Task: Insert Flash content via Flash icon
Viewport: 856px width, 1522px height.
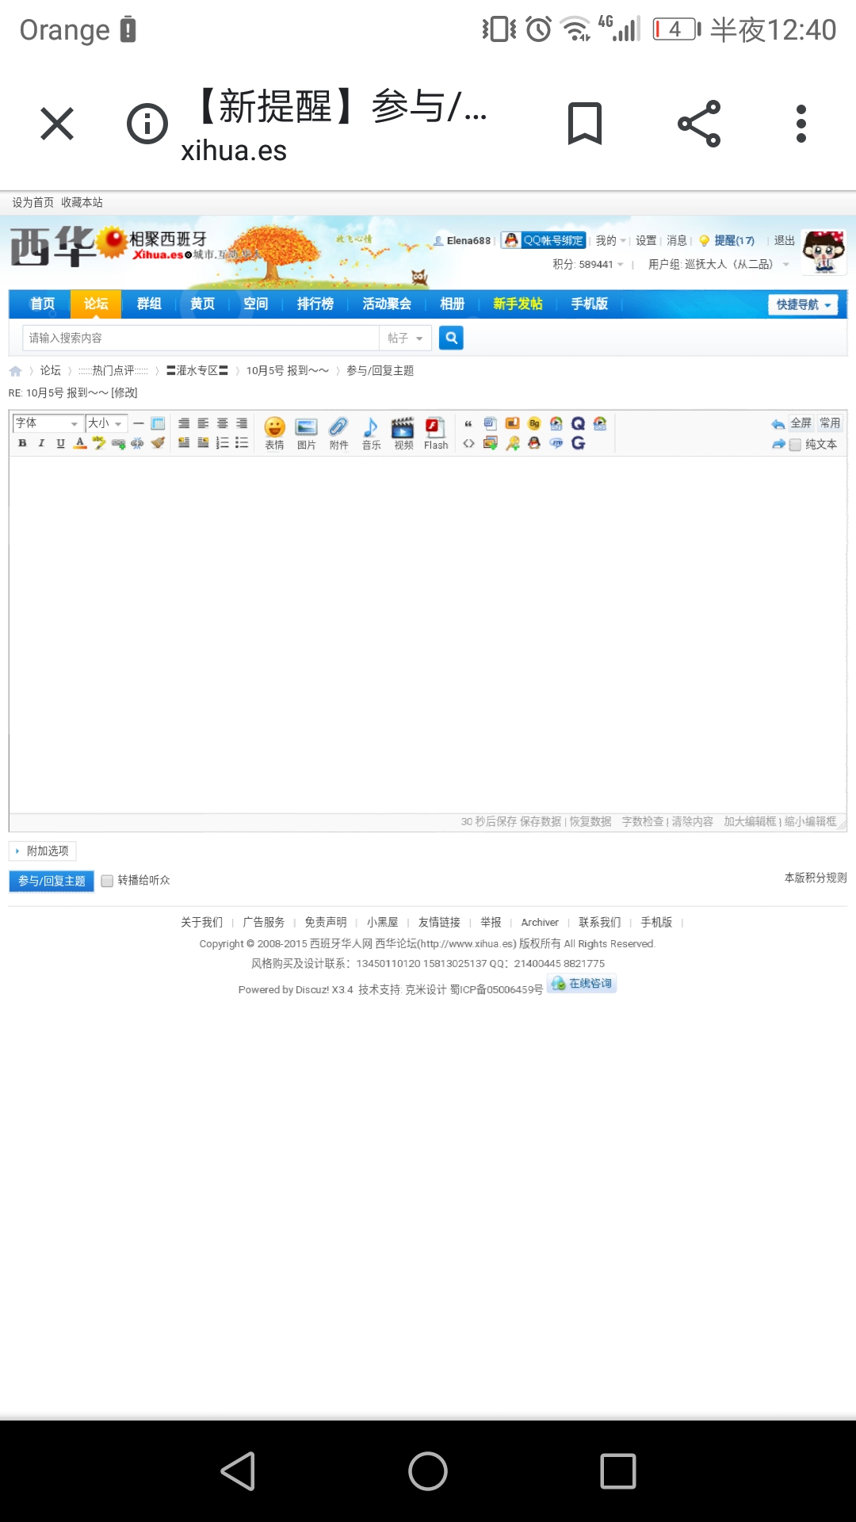Action: 436,433
